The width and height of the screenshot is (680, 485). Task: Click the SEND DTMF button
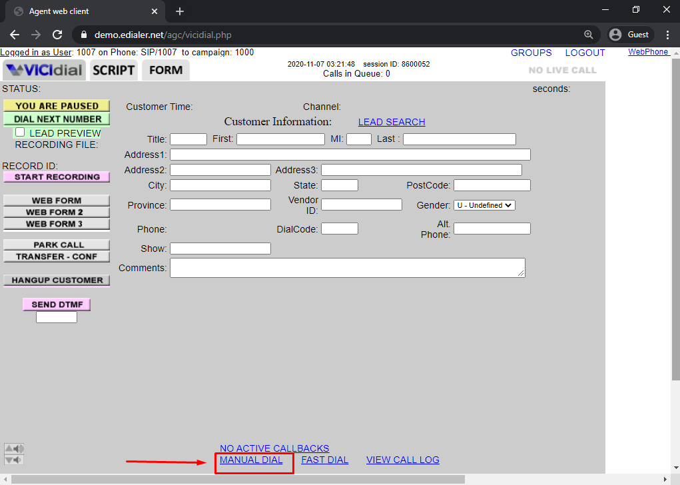[x=57, y=304]
